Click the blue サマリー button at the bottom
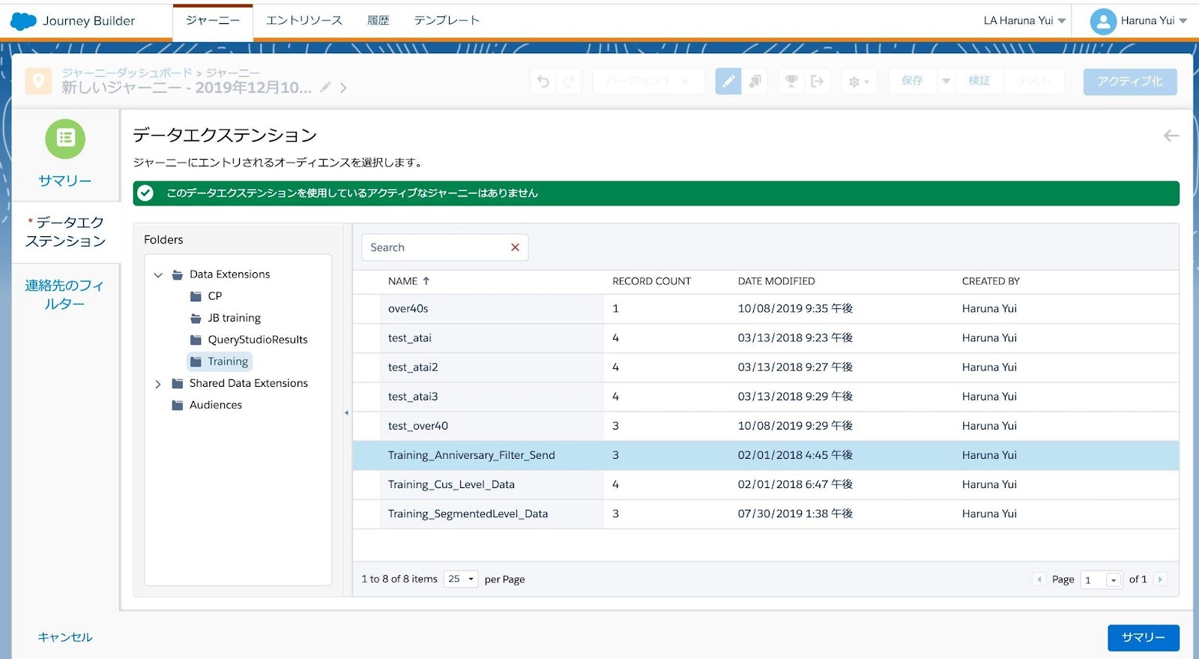Image resolution: width=1199 pixels, height=659 pixels. [x=1144, y=637]
